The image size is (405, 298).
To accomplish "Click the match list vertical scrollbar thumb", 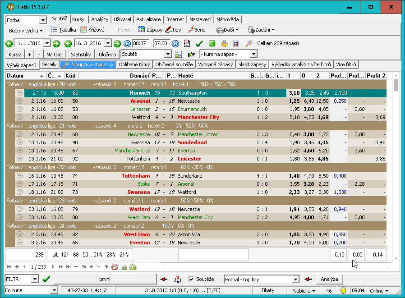I will click(396, 85).
